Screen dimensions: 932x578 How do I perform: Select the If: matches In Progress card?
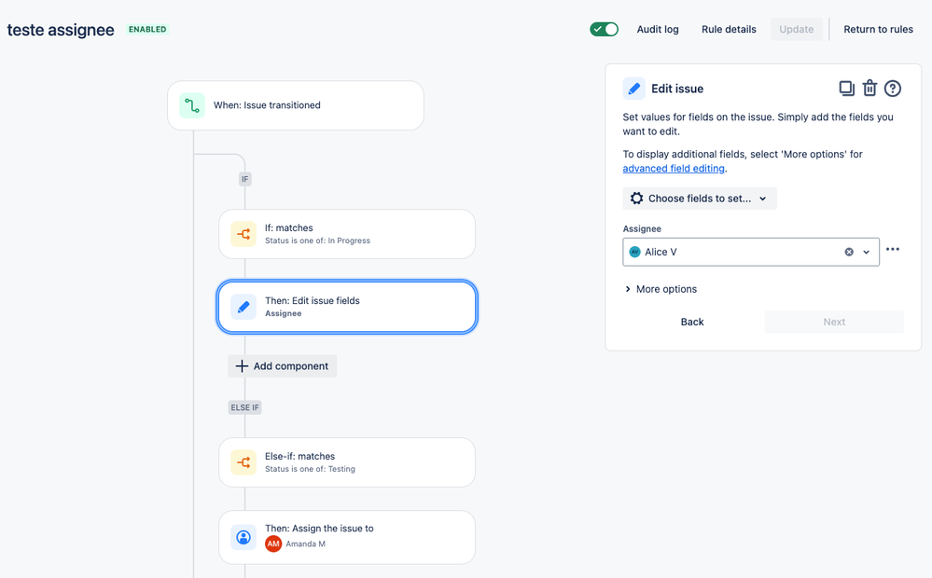pyautogui.click(x=347, y=234)
